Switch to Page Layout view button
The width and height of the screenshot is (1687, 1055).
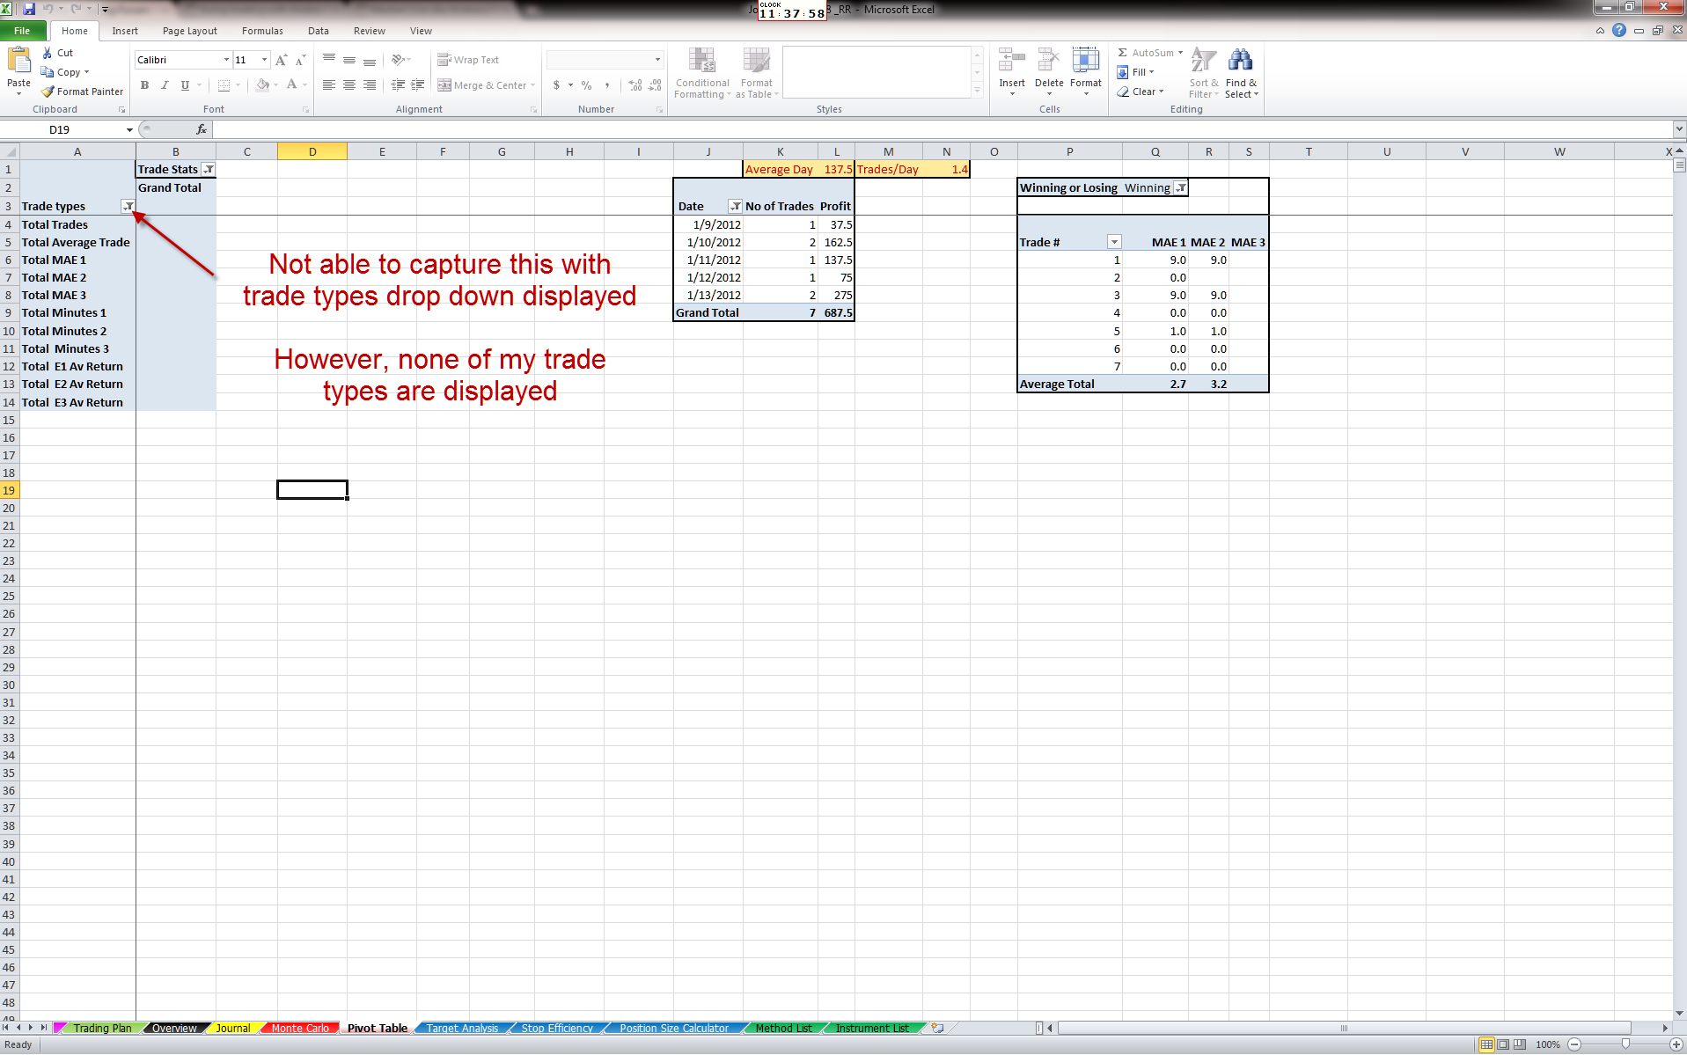coord(1503,1044)
